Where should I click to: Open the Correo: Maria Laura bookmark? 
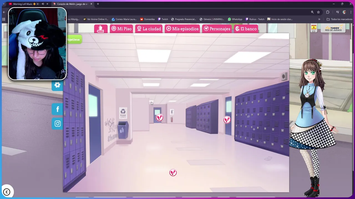[x=124, y=19]
